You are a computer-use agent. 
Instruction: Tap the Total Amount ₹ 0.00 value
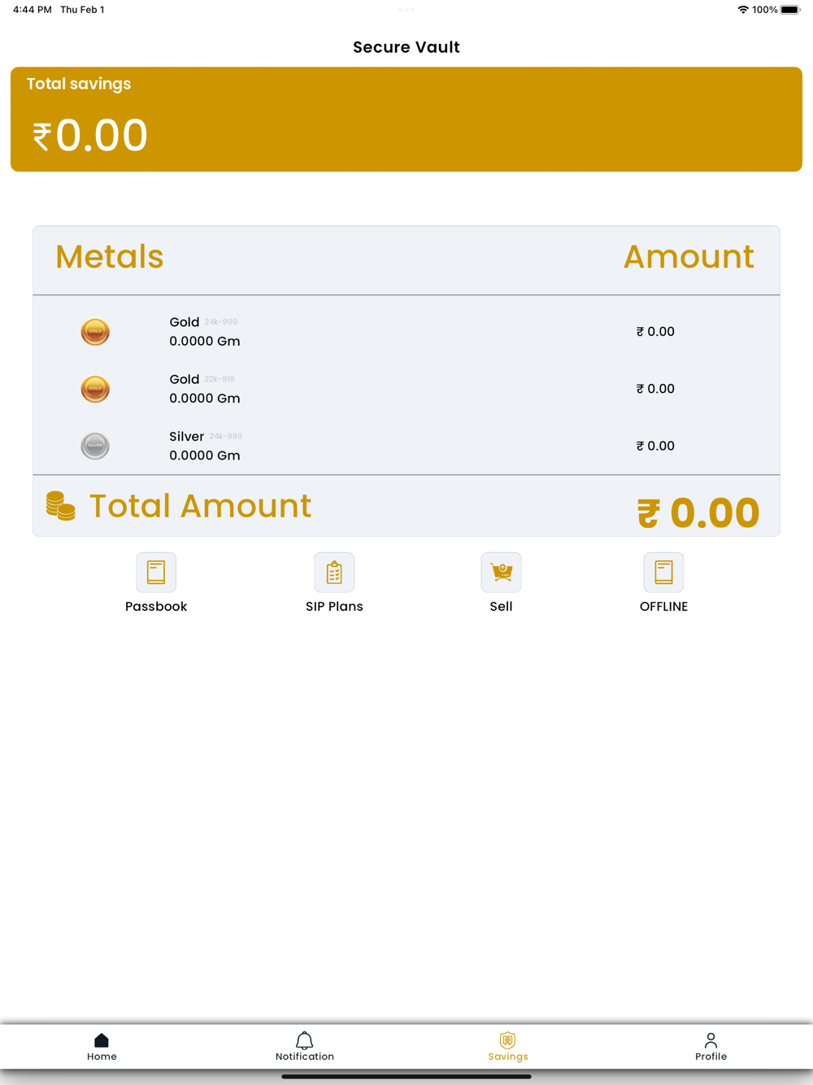click(x=698, y=513)
